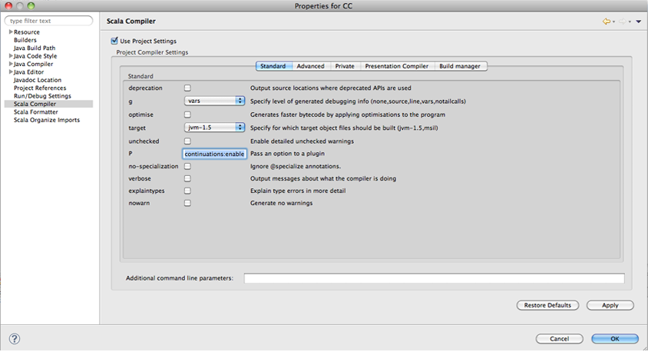Enable the deprecation checkbox
This screenshot has width=648, height=352.
click(x=187, y=88)
